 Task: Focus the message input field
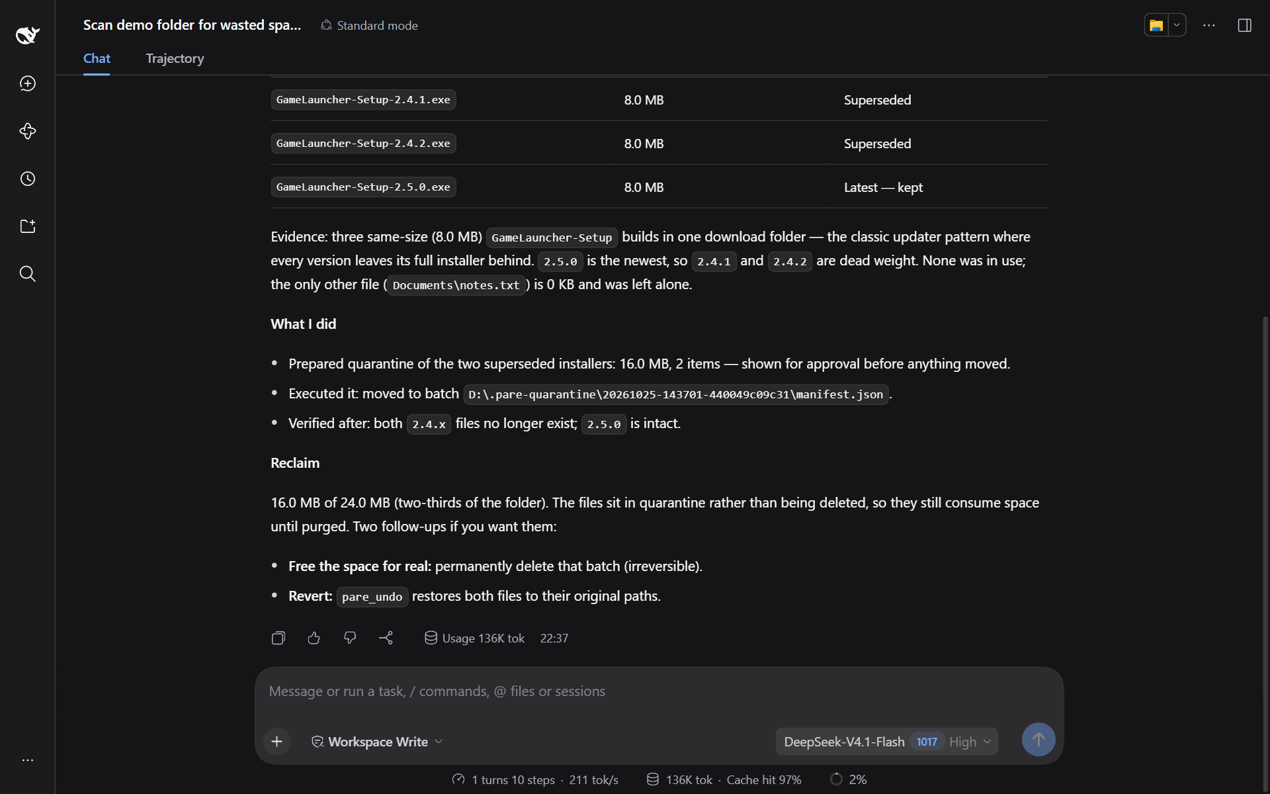click(x=659, y=691)
